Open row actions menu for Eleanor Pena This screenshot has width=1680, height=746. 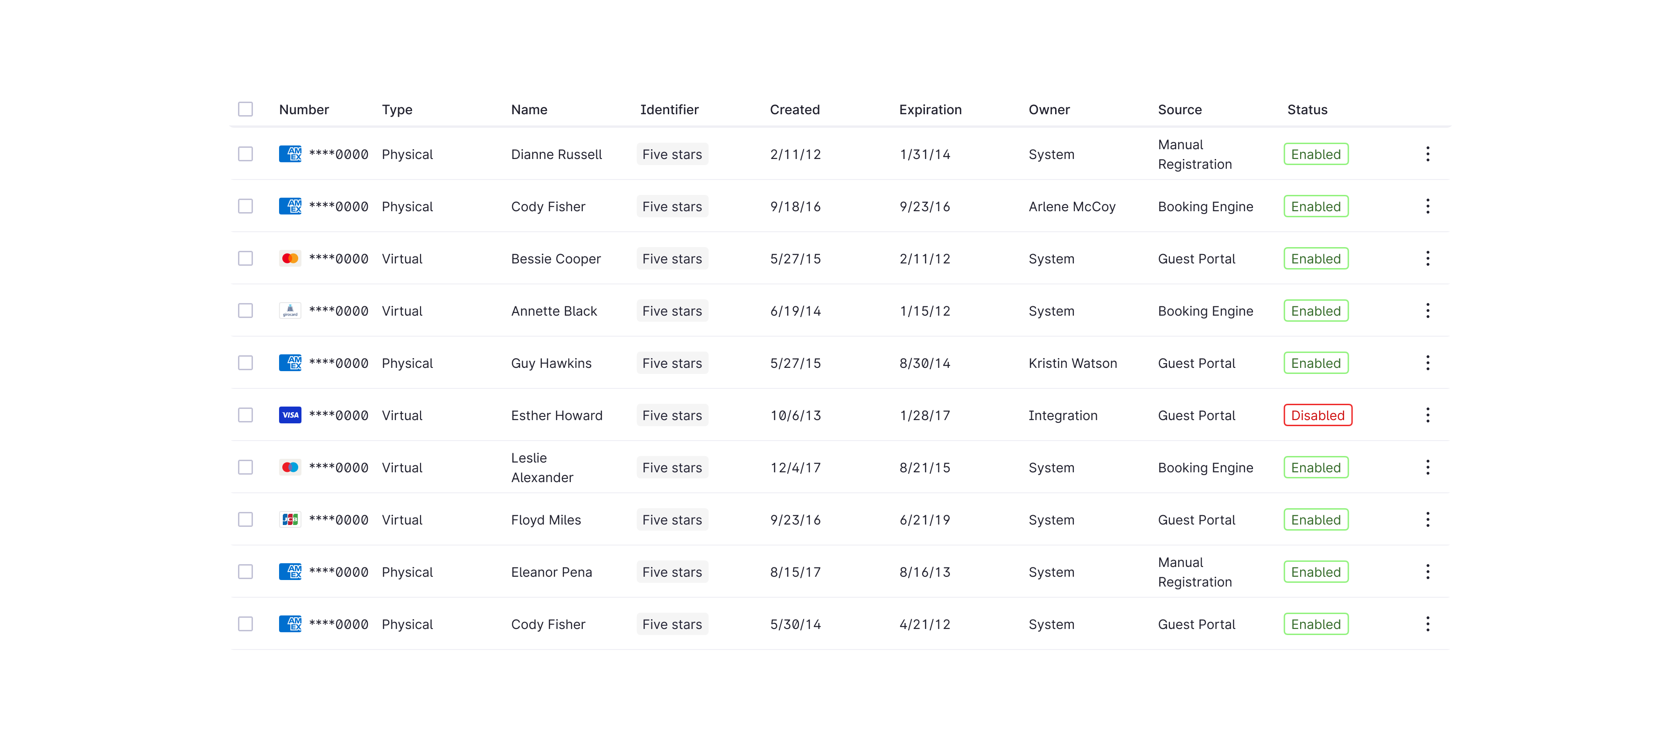[1427, 572]
